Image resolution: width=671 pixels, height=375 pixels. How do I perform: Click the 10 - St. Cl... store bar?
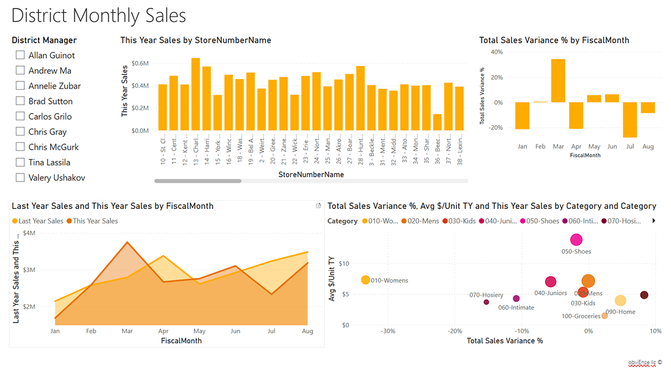pyautogui.click(x=163, y=107)
